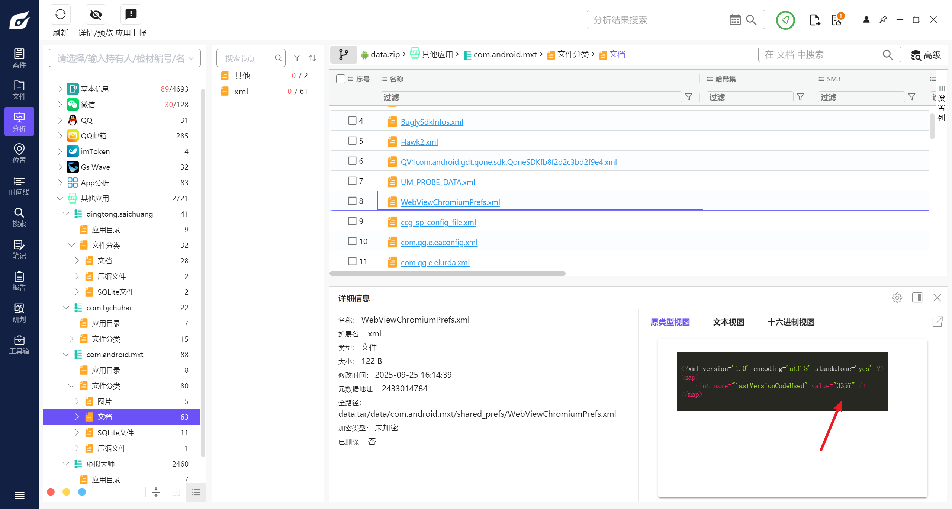Open the BuglySdkInfos.xml file link
952x509 pixels.
pos(432,122)
